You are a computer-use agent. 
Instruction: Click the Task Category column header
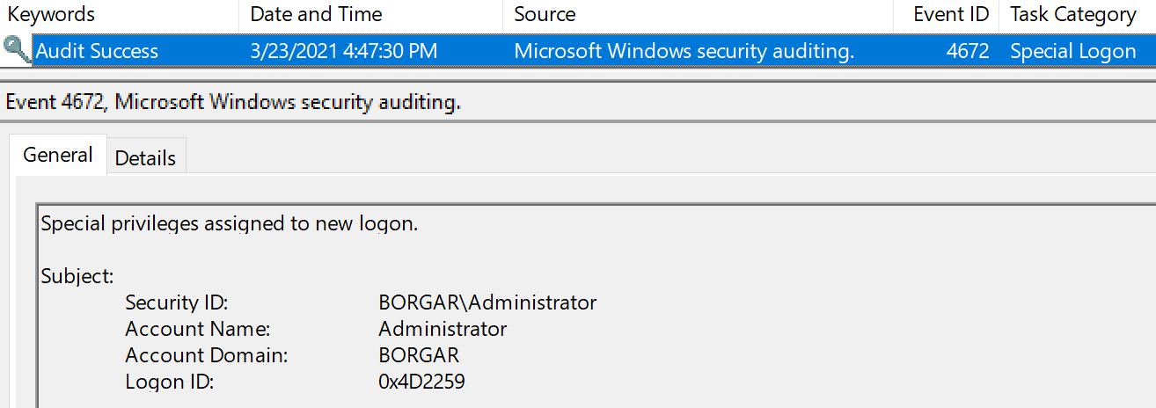[x=1072, y=14]
